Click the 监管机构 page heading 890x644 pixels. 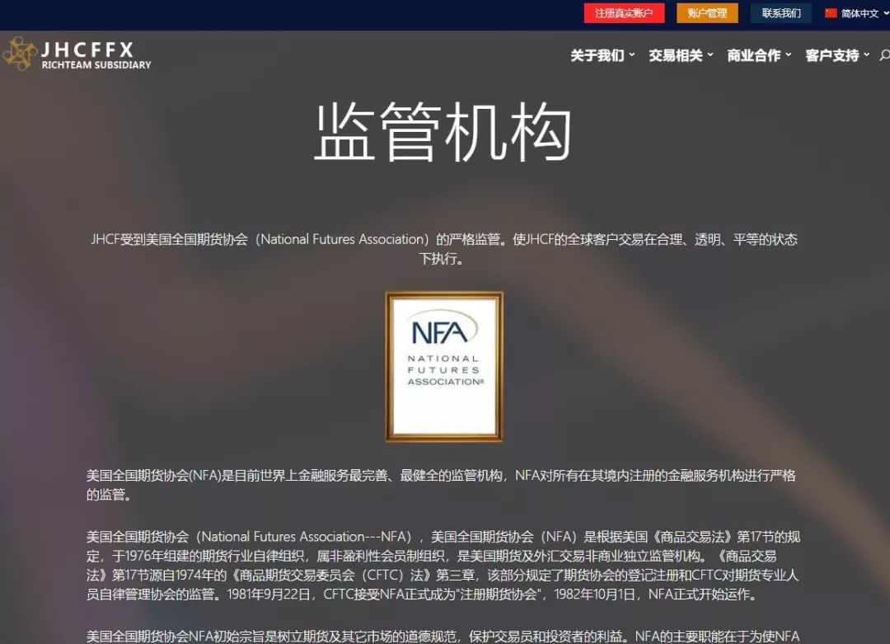click(x=443, y=134)
